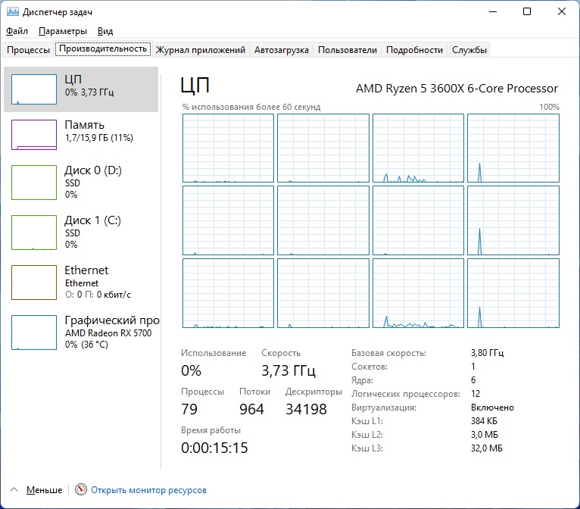Open the Файл menu
This screenshot has height=509, width=580.
click(17, 31)
